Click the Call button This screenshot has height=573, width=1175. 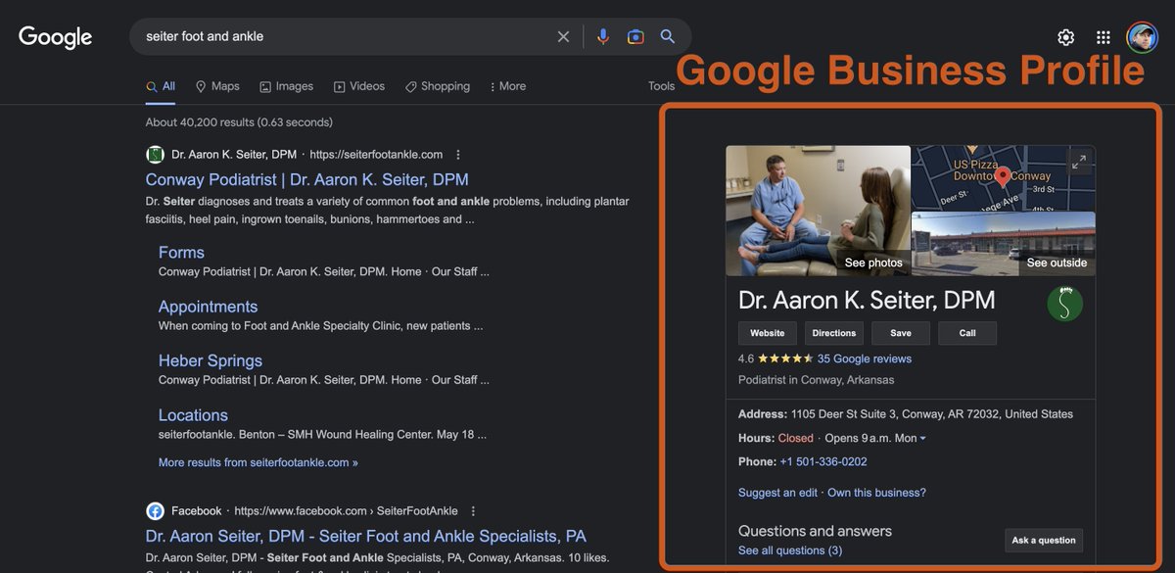coord(967,333)
